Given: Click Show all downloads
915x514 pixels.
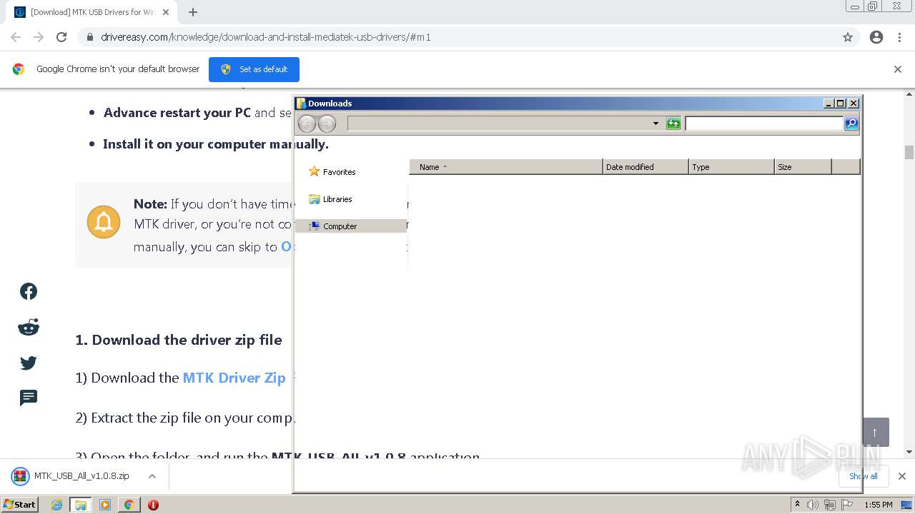Looking at the screenshot, I should (863, 476).
